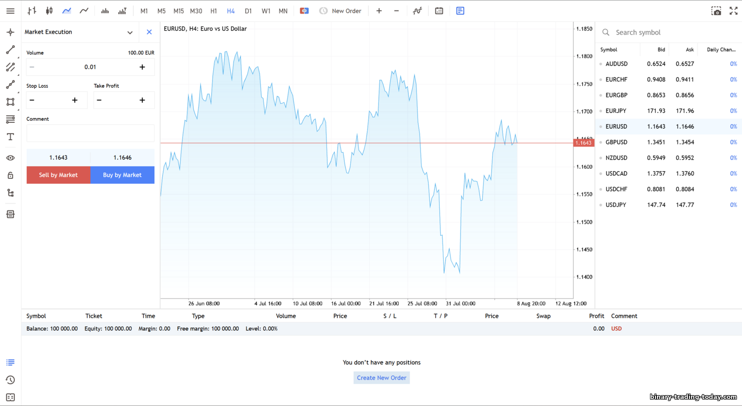The height and width of the screenshot is (406, 742).
Task: Open the hamburger main menu
Action: pyautogui.click(x=10, y=11)
